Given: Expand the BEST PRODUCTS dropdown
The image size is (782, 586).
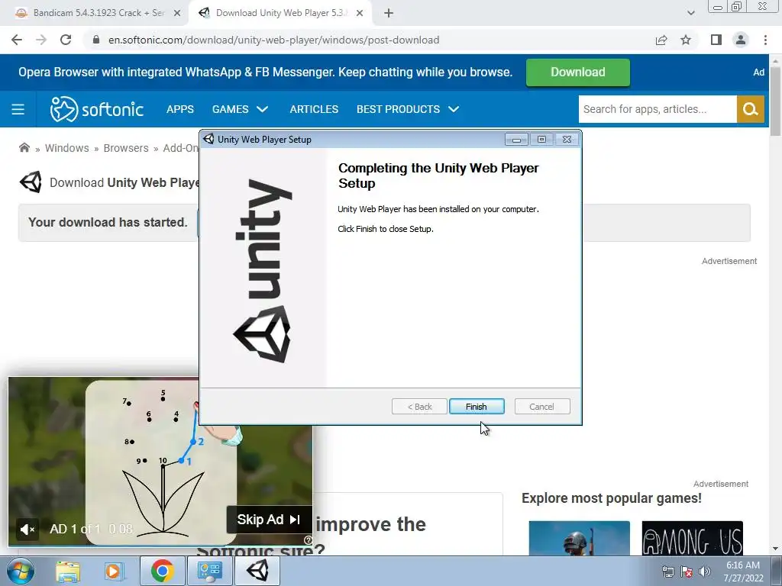Looking at the screenshot, I should pos(408,109).
